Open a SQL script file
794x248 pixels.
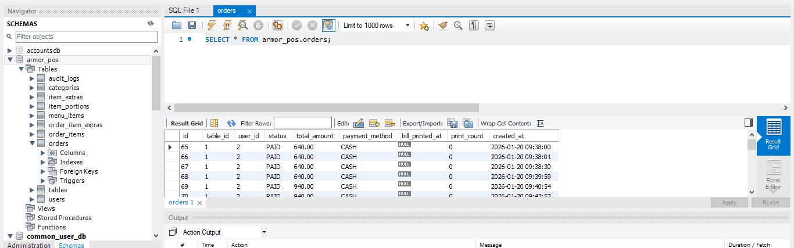coord(177,26)
